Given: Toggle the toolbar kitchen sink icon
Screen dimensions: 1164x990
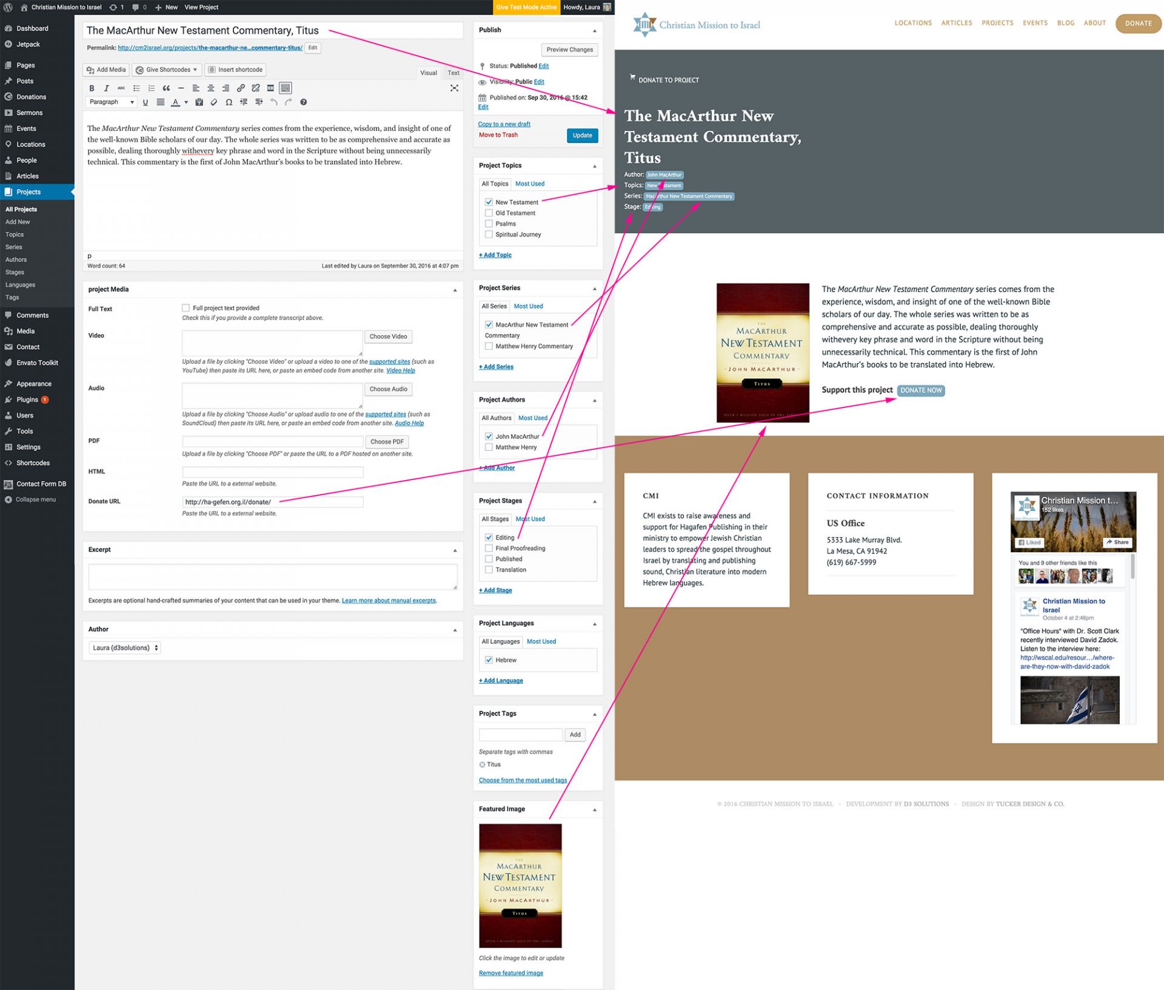Looking at the screenshot, I should 286,89.
